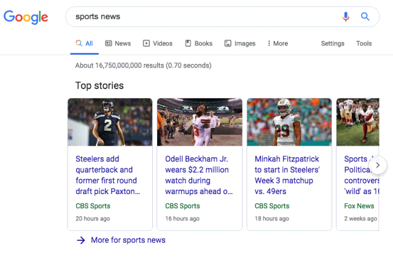This screenshot has width=393, height=258.
Task: Open Odell Beckham Jr. watch story
Action: 198,175
